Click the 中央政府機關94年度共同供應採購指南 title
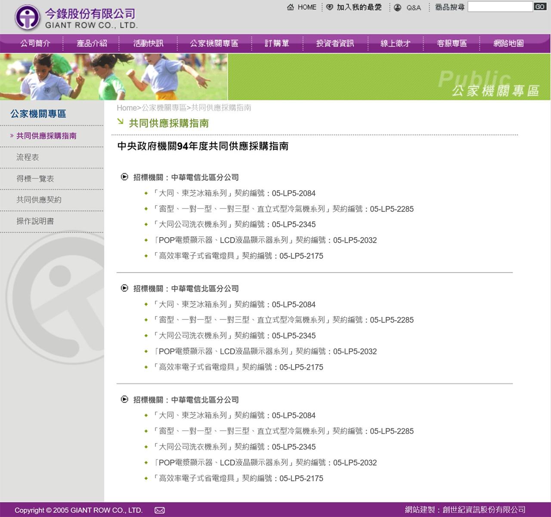The width and height of the screenshot is (551, 517). coord(203,146)
